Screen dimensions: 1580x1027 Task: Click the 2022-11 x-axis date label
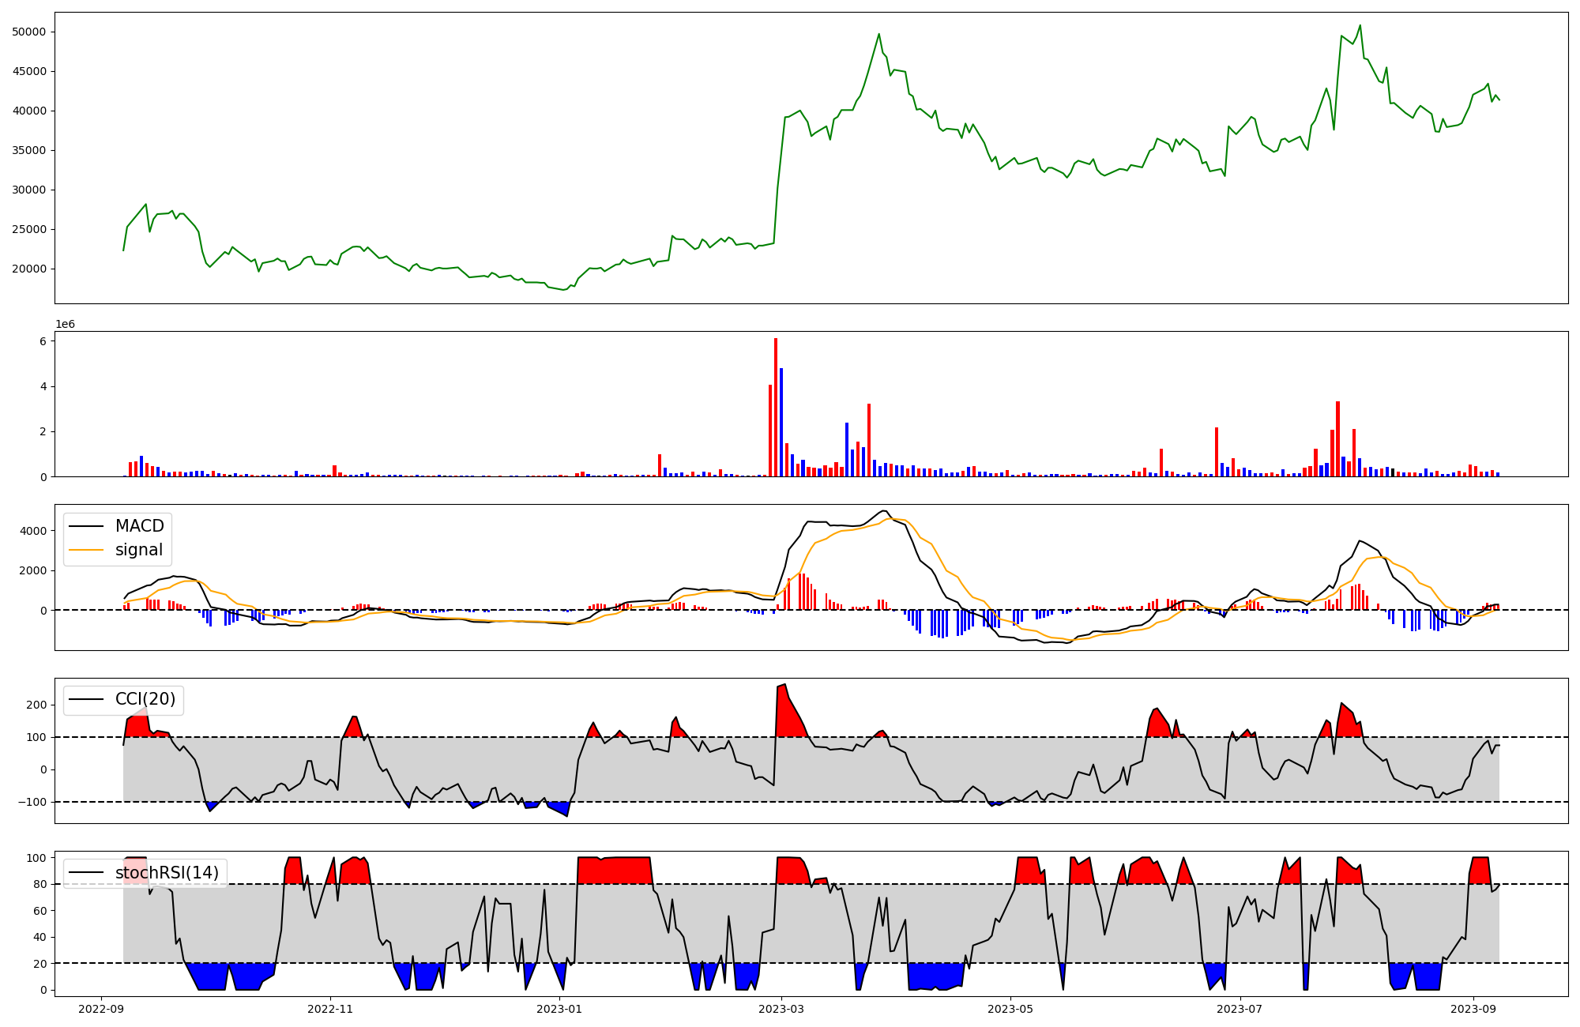click(x=330, y=1009)
